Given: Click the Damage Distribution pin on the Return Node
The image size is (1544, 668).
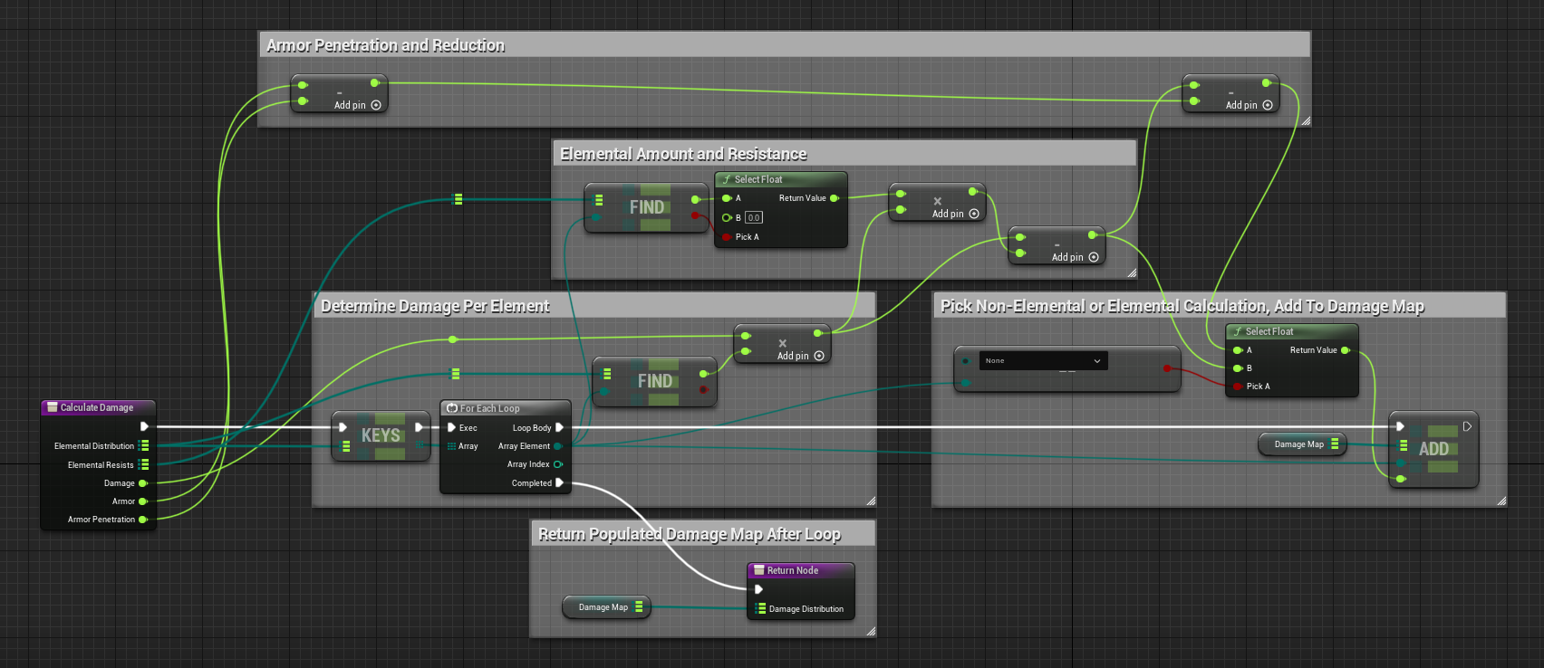Looking at the screenshot, I should [761, 609].
